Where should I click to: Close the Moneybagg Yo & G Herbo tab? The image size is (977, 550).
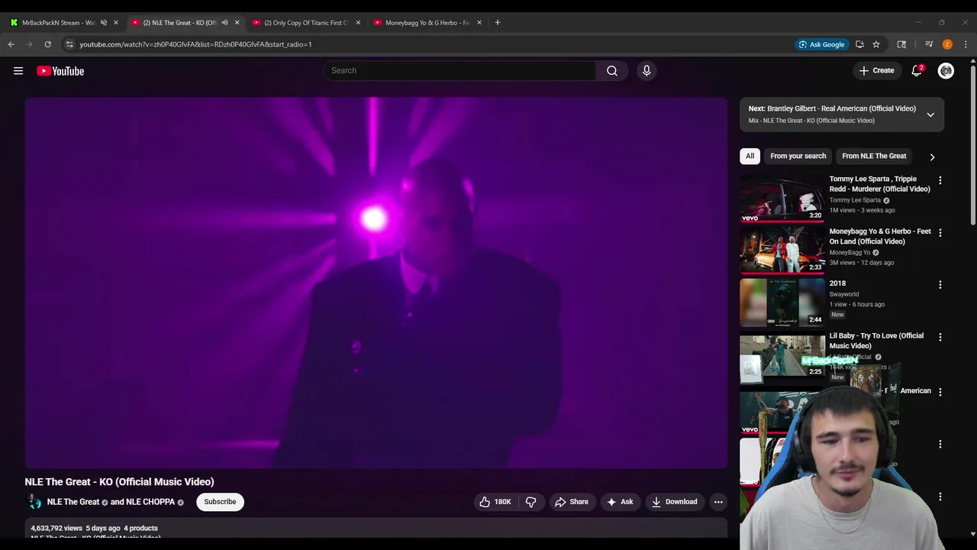pyautogui.click(x=479, y=22)
